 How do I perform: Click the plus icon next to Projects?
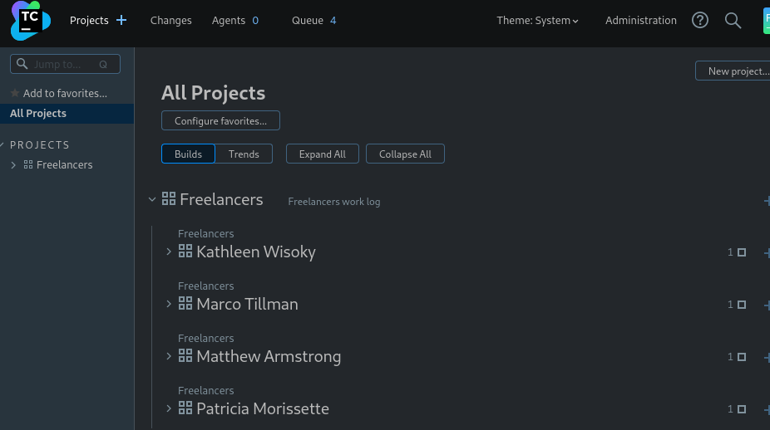click(121, 20)
